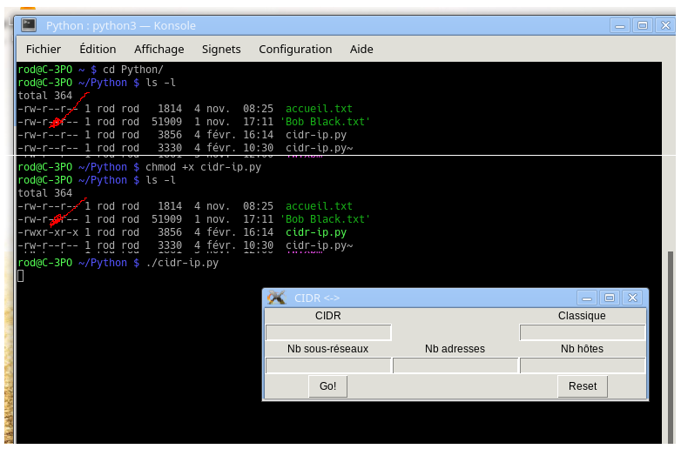Focus the CIDR input field
Image resolution: width=681 pixels, height=449 pixels.
pyautogui.click(x=328, y=332)
